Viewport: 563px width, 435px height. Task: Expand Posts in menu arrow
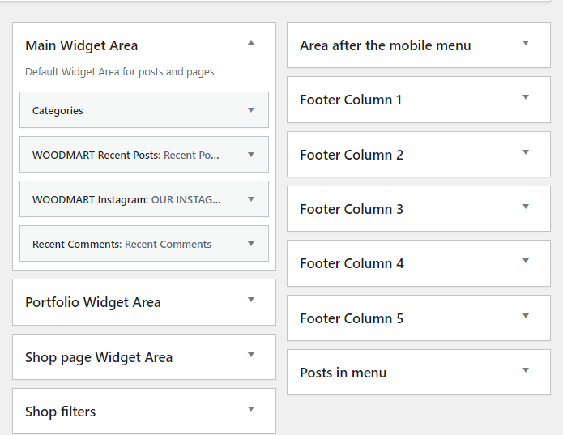pyautogui.click(x=526, y=370)
